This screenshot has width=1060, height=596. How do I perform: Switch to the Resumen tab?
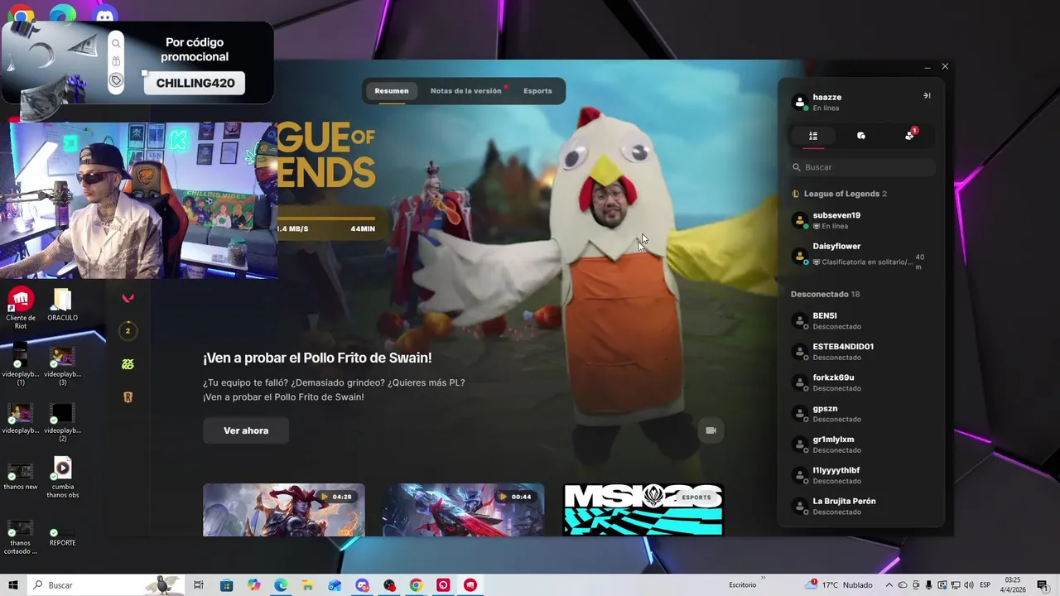[392, 91]
